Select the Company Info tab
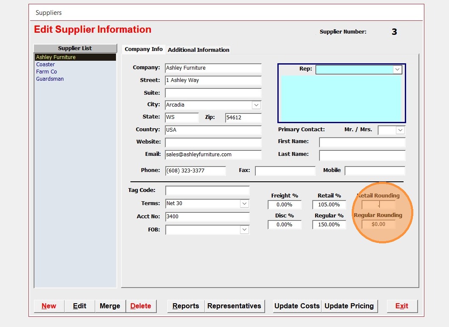 tap(144, 49)
